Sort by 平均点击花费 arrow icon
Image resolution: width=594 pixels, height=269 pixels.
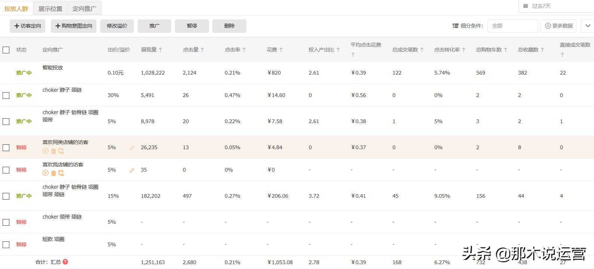[x=353, y=54]
